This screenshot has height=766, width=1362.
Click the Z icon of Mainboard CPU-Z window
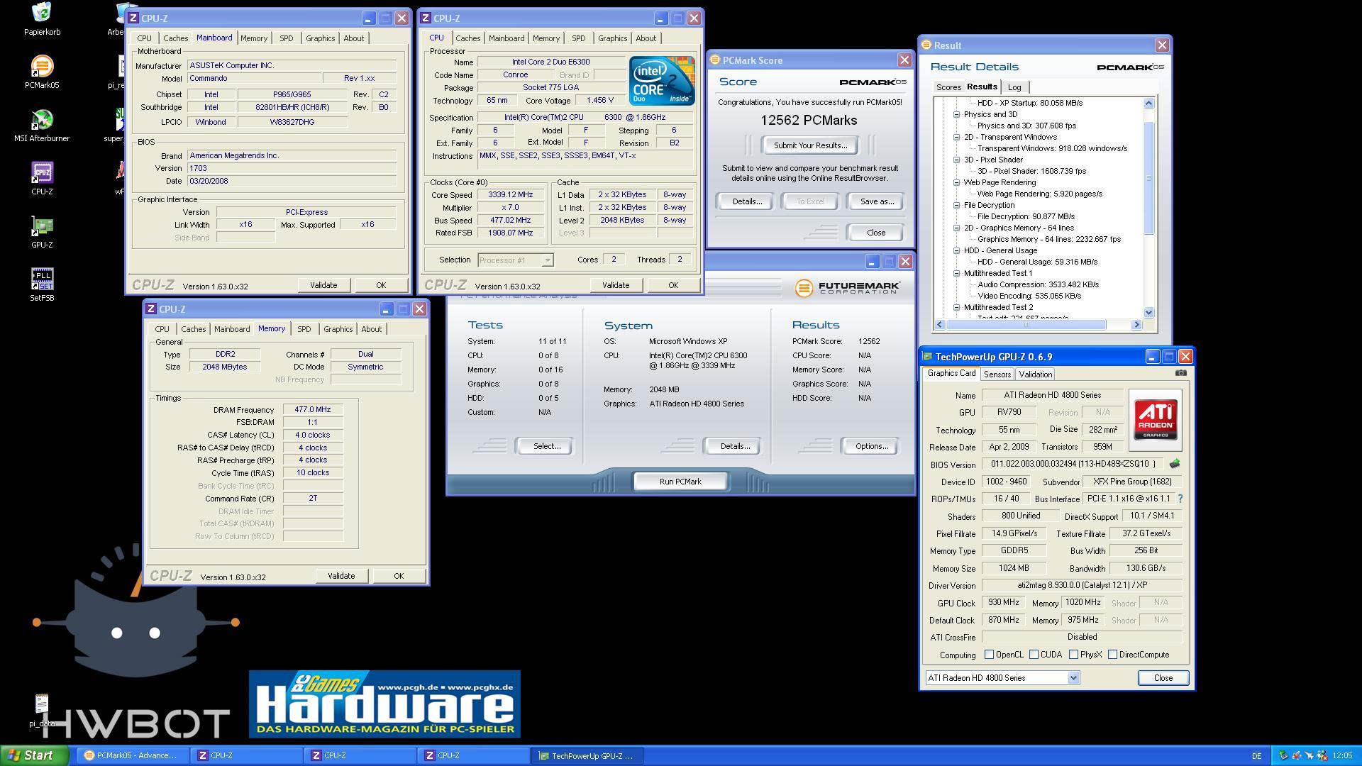133,18
